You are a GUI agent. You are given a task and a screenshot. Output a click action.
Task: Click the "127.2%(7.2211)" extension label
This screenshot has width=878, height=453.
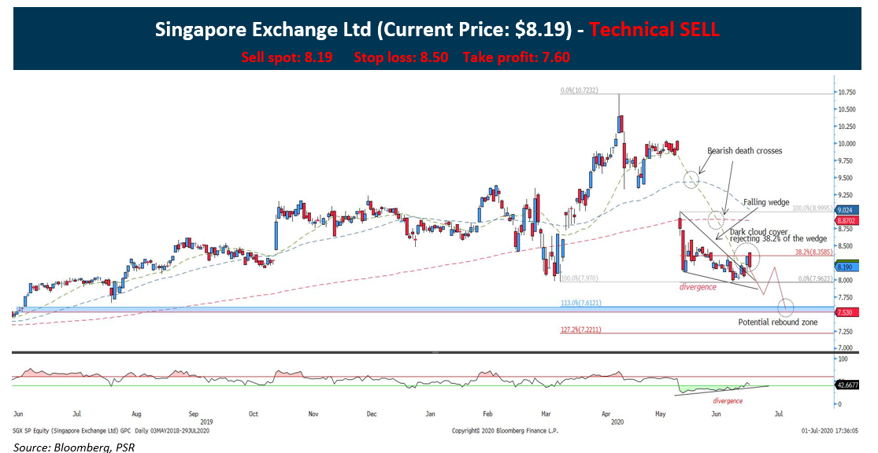581,330
